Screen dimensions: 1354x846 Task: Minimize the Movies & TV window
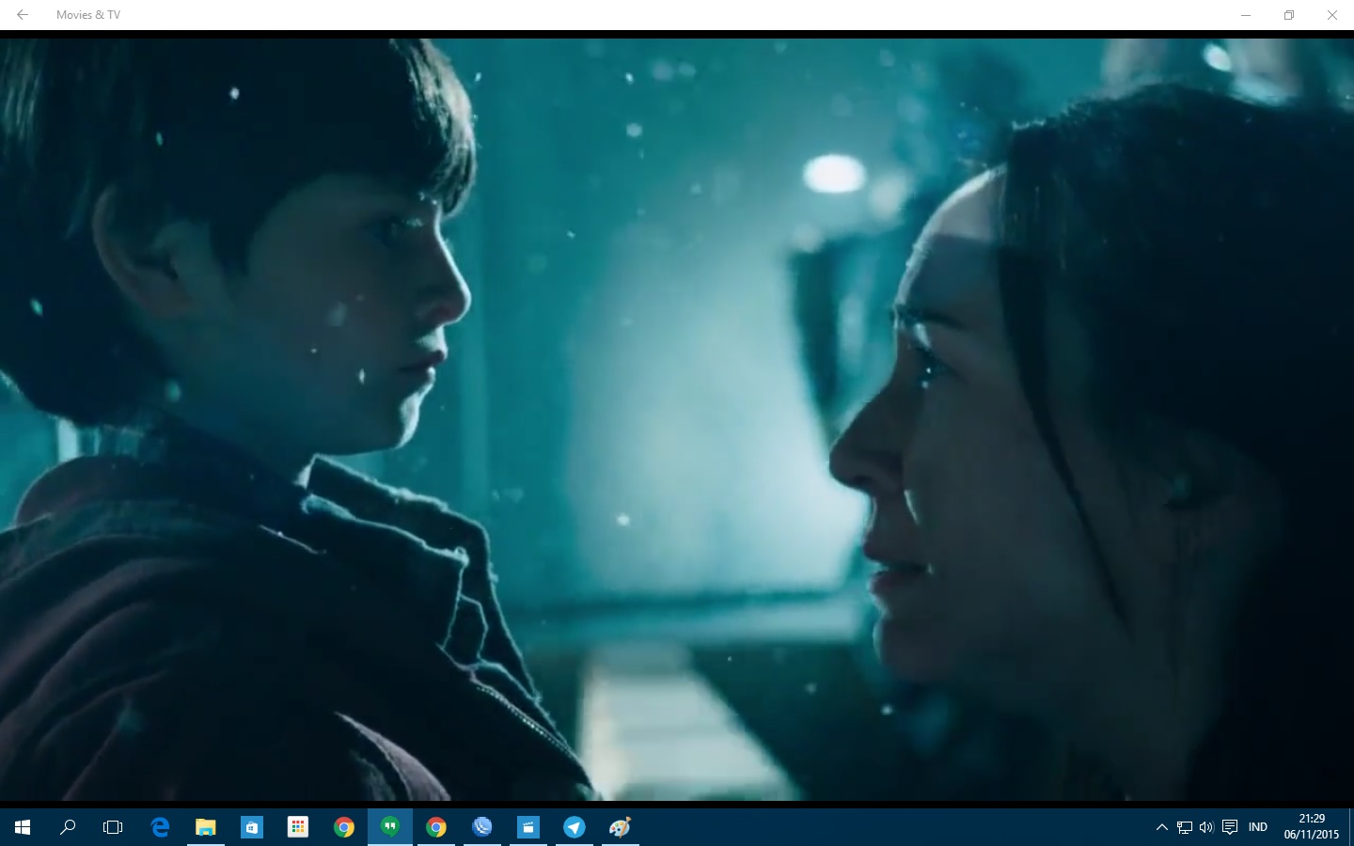(1246, 15)
